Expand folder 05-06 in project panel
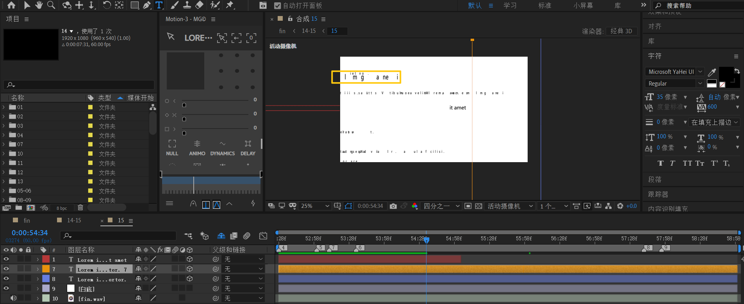The image size is (744, 304). tap(4, 191)
